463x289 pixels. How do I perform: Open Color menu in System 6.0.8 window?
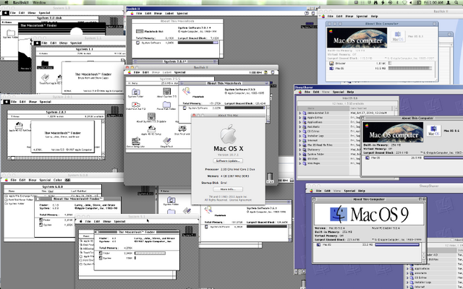[58, 180]
